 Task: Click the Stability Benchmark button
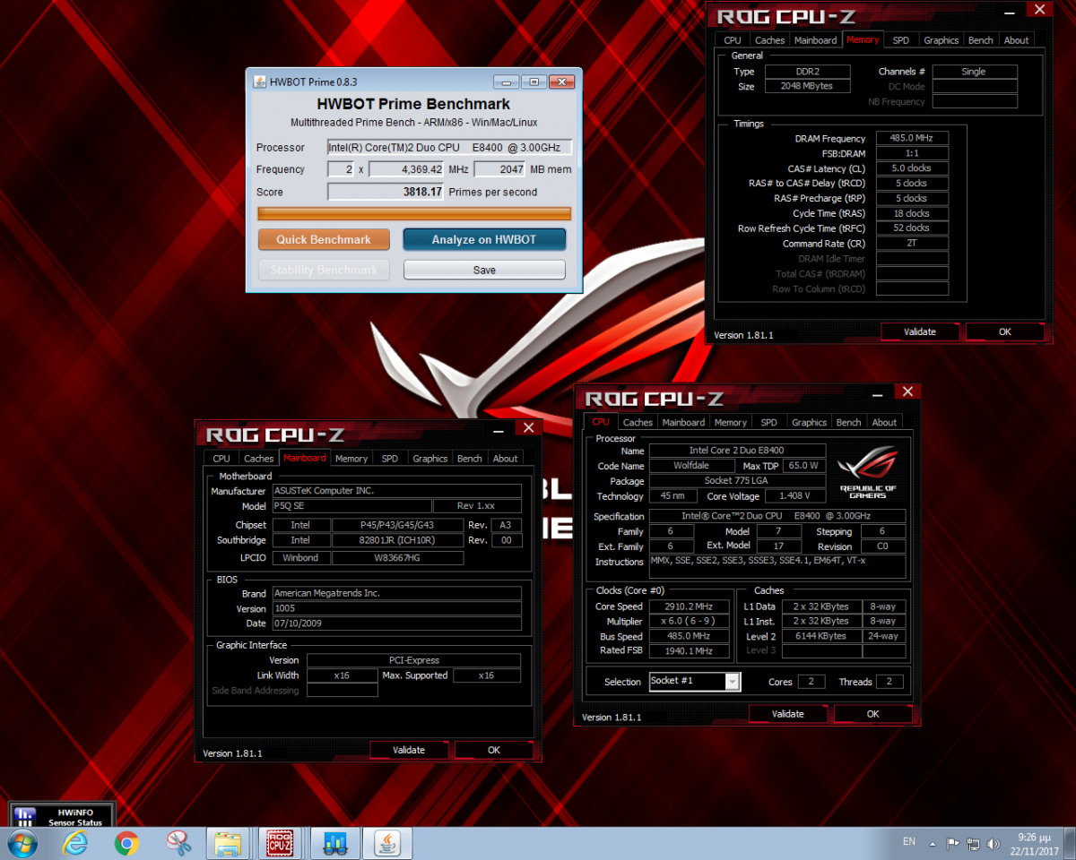tap(324, 270)
